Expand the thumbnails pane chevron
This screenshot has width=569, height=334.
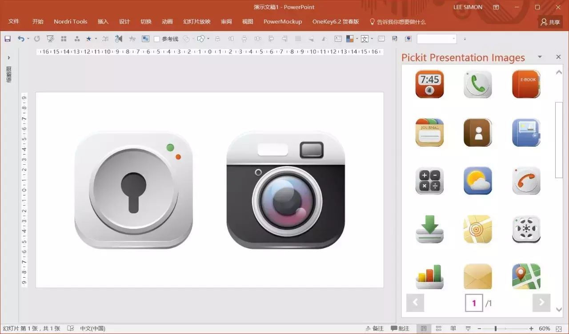tap(9, 58)
